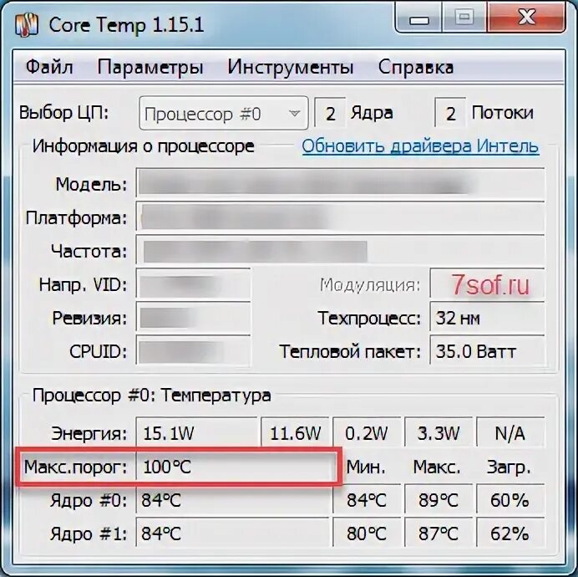Viewport: 578px width, 577px height.
Task: Open the Справка menu
Action: pos(416,68)
